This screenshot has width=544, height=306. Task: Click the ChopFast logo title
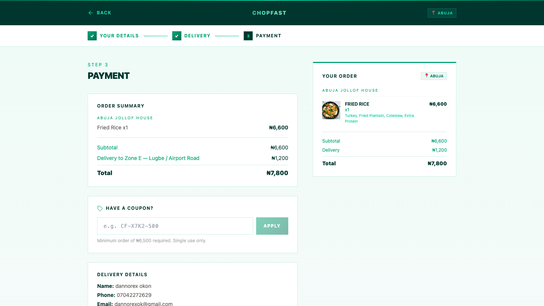269,13
